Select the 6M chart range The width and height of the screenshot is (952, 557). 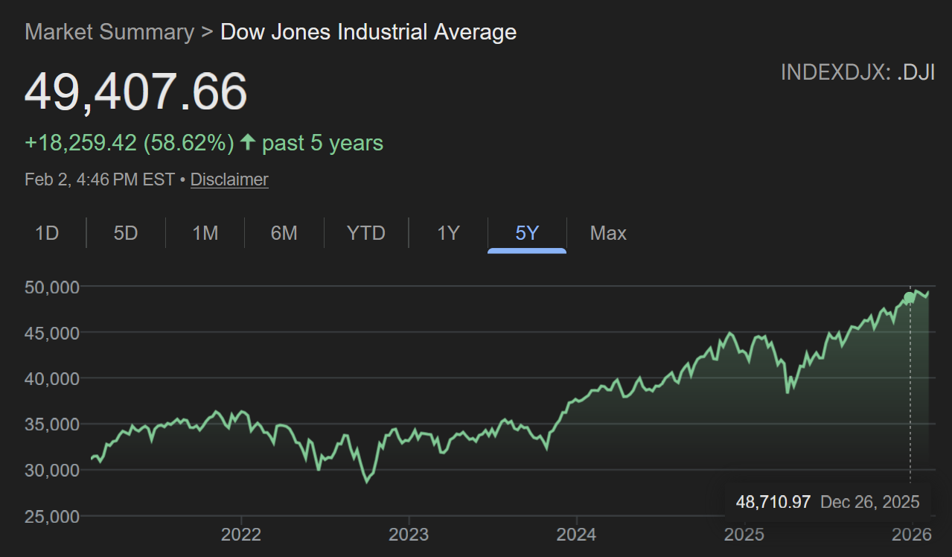[284, 233]
